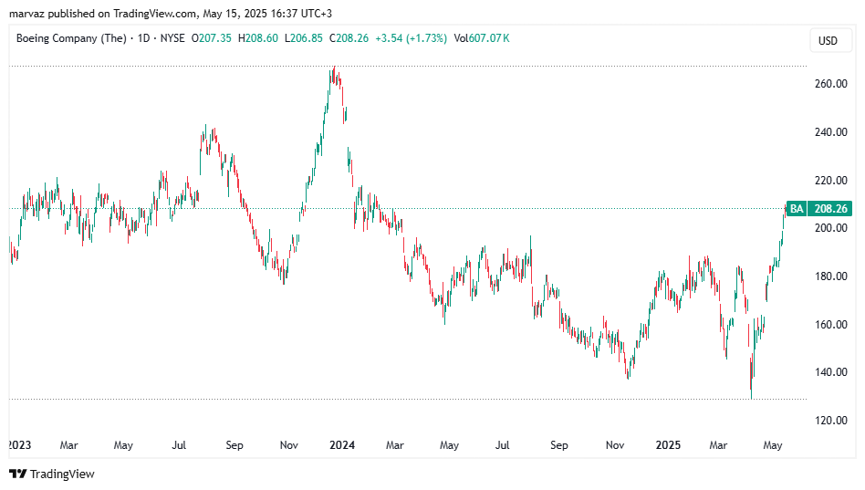Click the Sep label right of 2024
Viewport: 865px width, 490px height.
tap(558, 444)
